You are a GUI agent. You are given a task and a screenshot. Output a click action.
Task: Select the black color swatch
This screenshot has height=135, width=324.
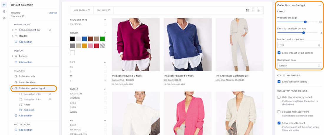pyautogui.click(x=72, y=39)
